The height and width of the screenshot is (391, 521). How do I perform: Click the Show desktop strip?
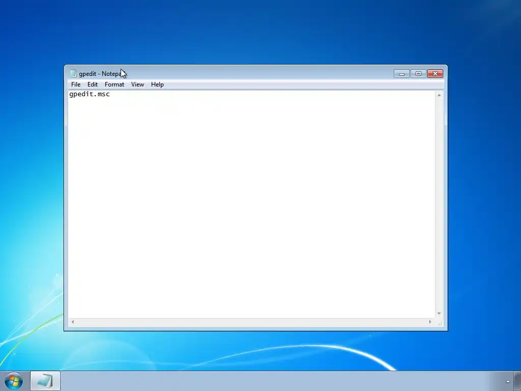click(x=517, y=381)
